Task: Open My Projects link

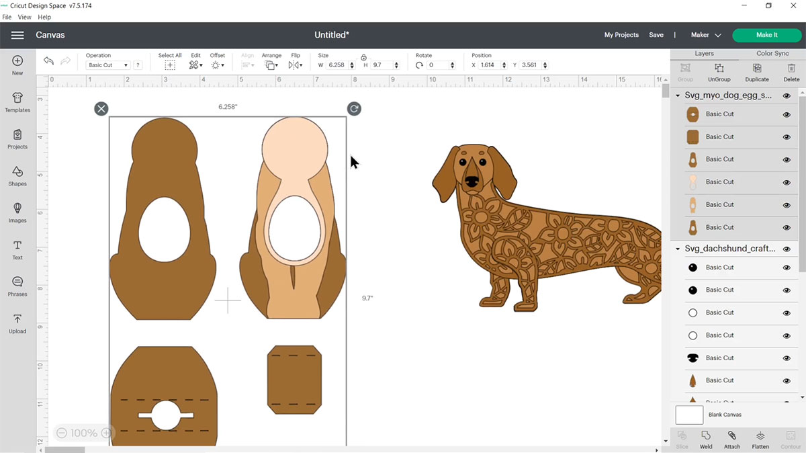Action: pyautogui.click(x=621, y=35)
